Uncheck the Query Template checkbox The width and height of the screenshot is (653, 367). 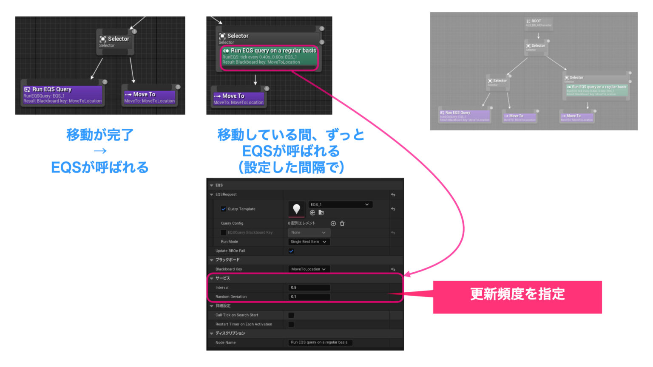click(x=223, y=209)
